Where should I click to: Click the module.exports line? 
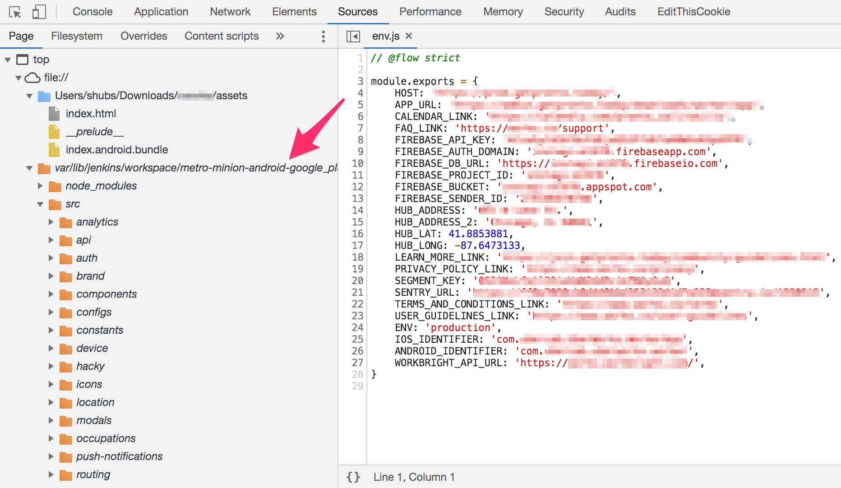click(x=424, y=81)
